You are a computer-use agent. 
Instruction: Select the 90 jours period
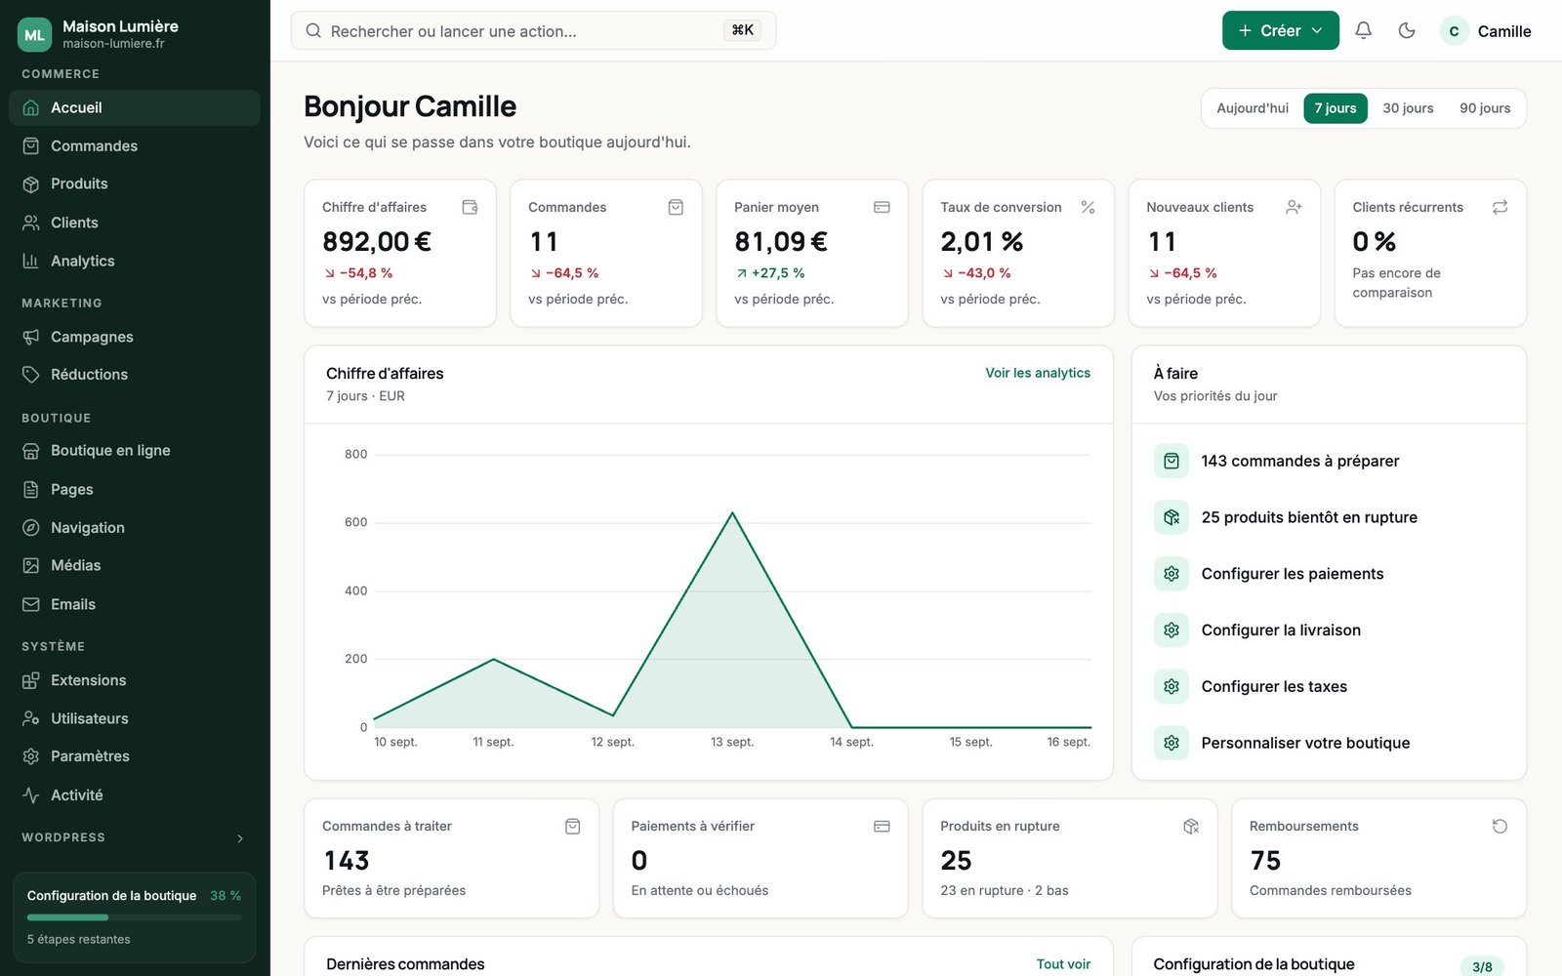[x=1485, y=108]
